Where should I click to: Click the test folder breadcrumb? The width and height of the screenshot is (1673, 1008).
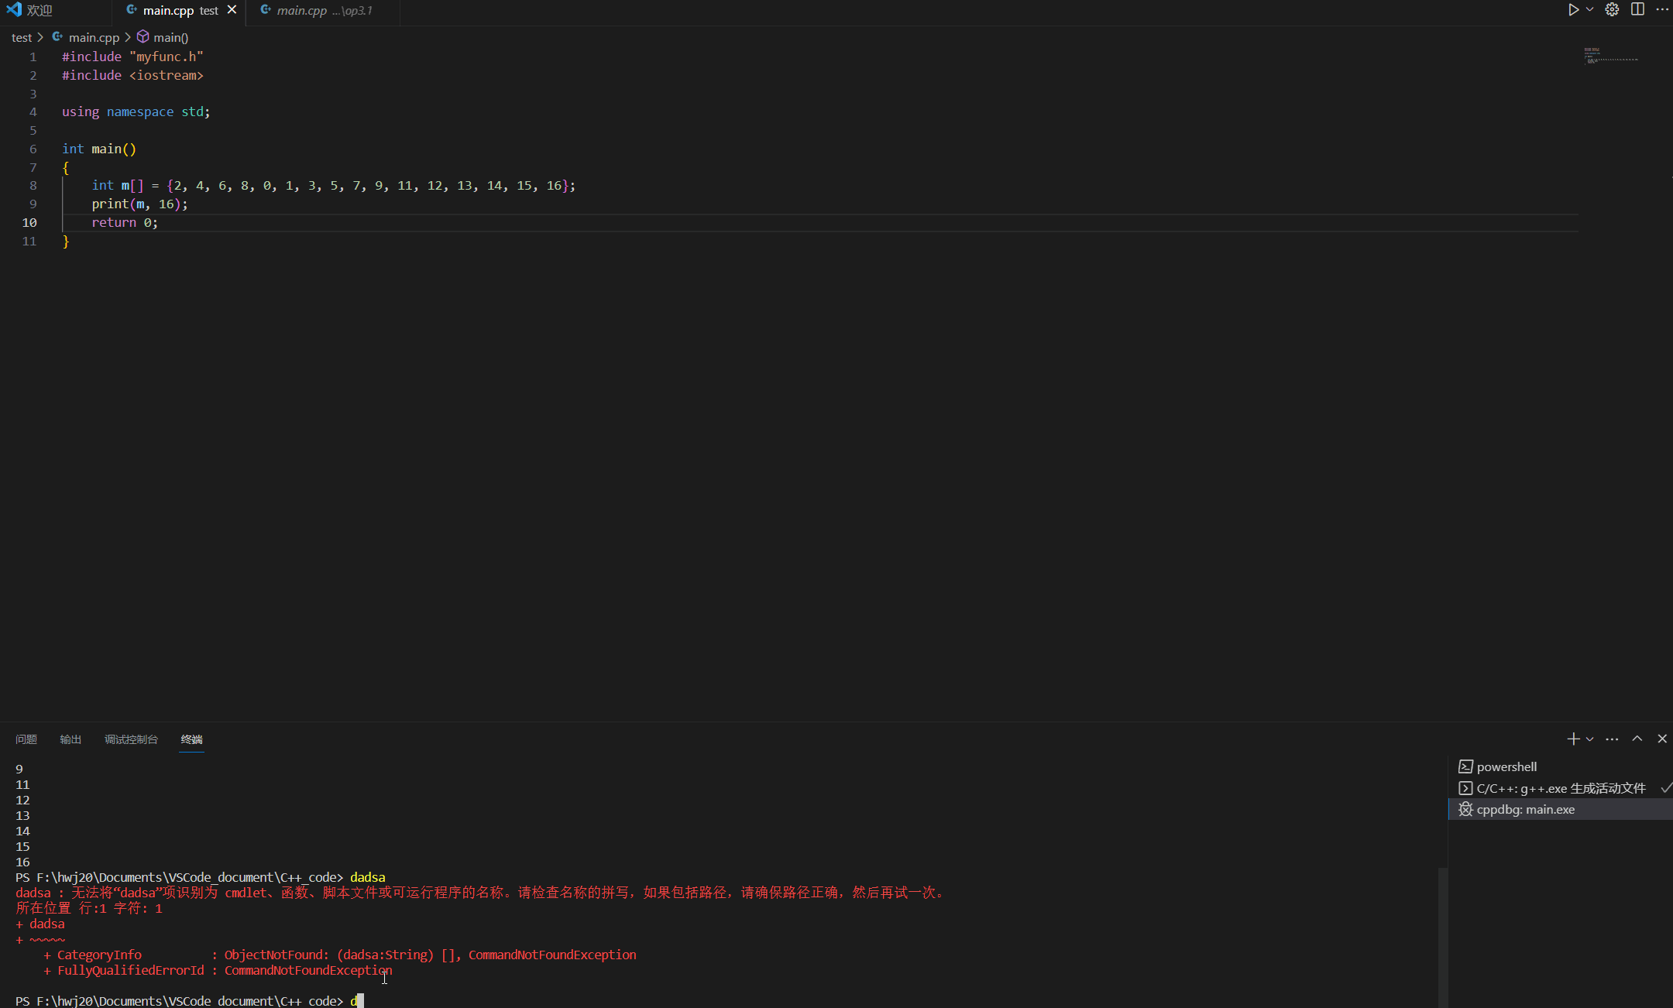coord(22,37)
